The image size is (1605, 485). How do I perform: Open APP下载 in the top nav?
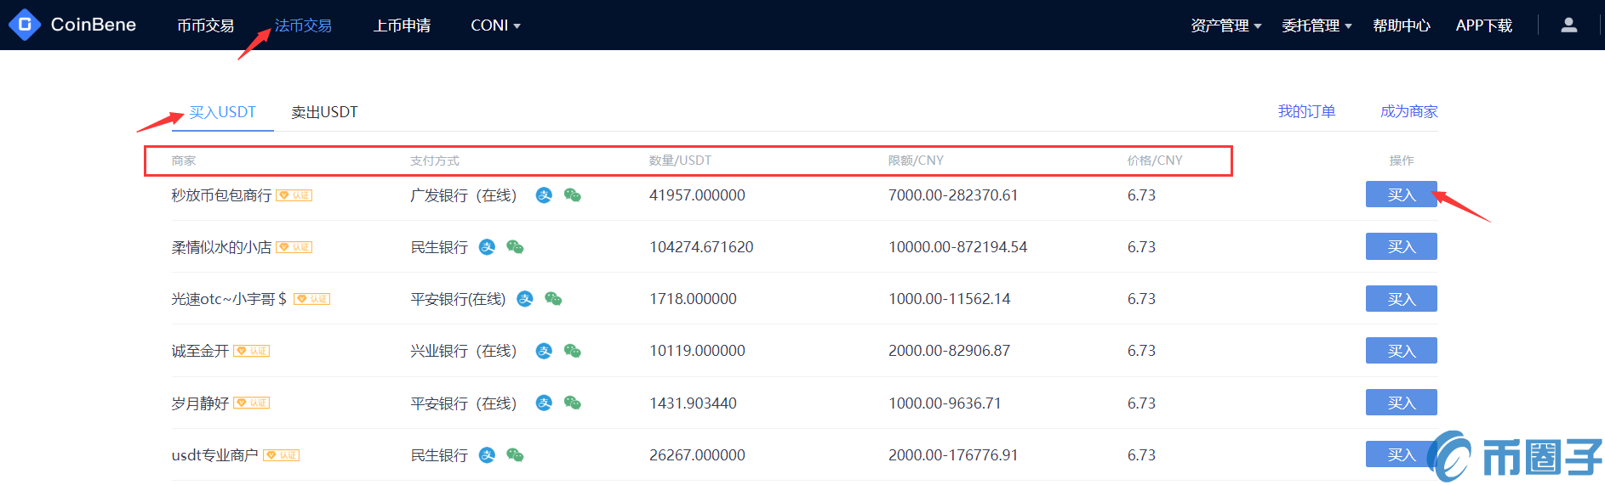(x=1484, y=25)
